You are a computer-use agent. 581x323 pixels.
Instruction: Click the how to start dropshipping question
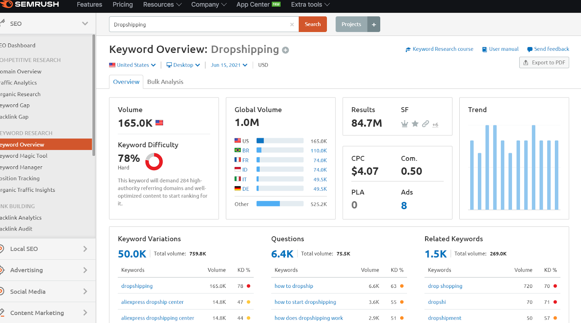pos(305,302)
